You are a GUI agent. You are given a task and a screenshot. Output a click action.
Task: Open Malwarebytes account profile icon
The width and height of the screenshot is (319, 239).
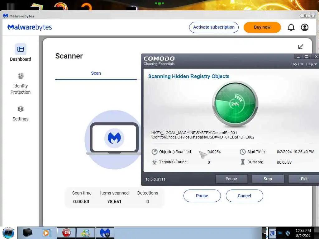pos(305,27)
